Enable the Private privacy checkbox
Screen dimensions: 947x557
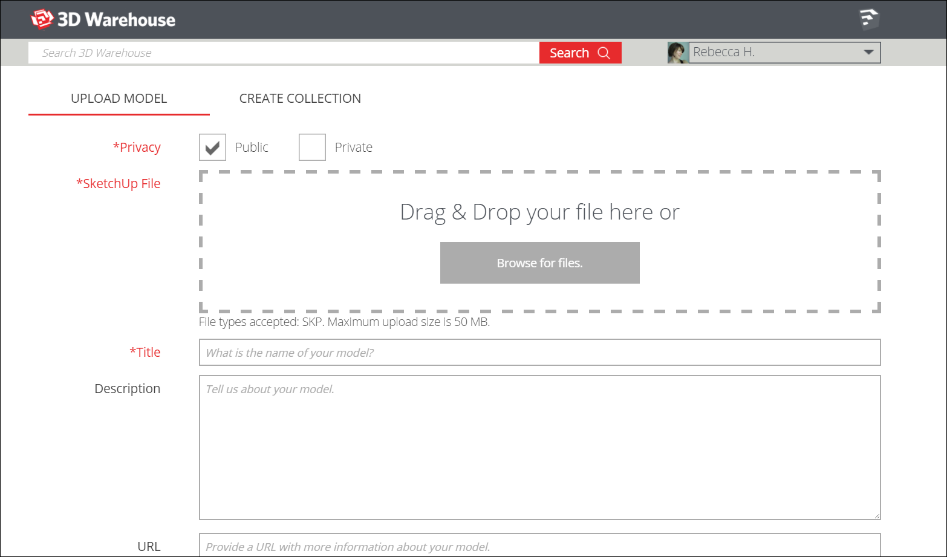point(312,148)
